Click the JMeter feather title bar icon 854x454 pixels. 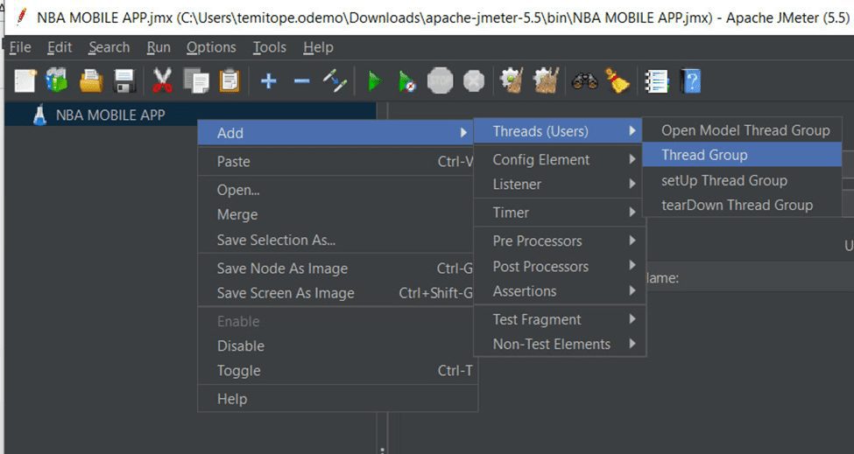(21, 17)
